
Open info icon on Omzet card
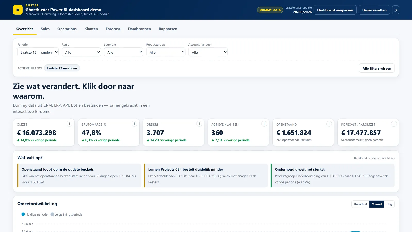point(70,124)
